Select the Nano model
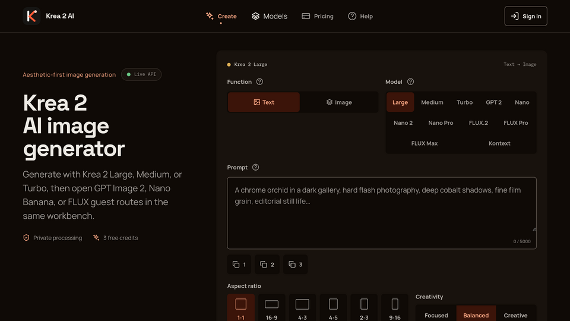The height and width of the screenshot is (321, 570). coord(522,102)
